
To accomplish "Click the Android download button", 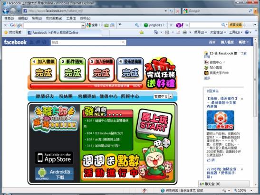I will pyautogui.click(x=54, y=174).
